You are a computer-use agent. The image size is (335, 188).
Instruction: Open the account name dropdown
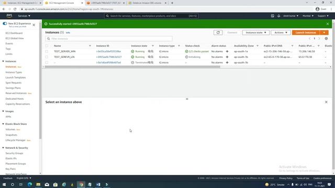291,16
